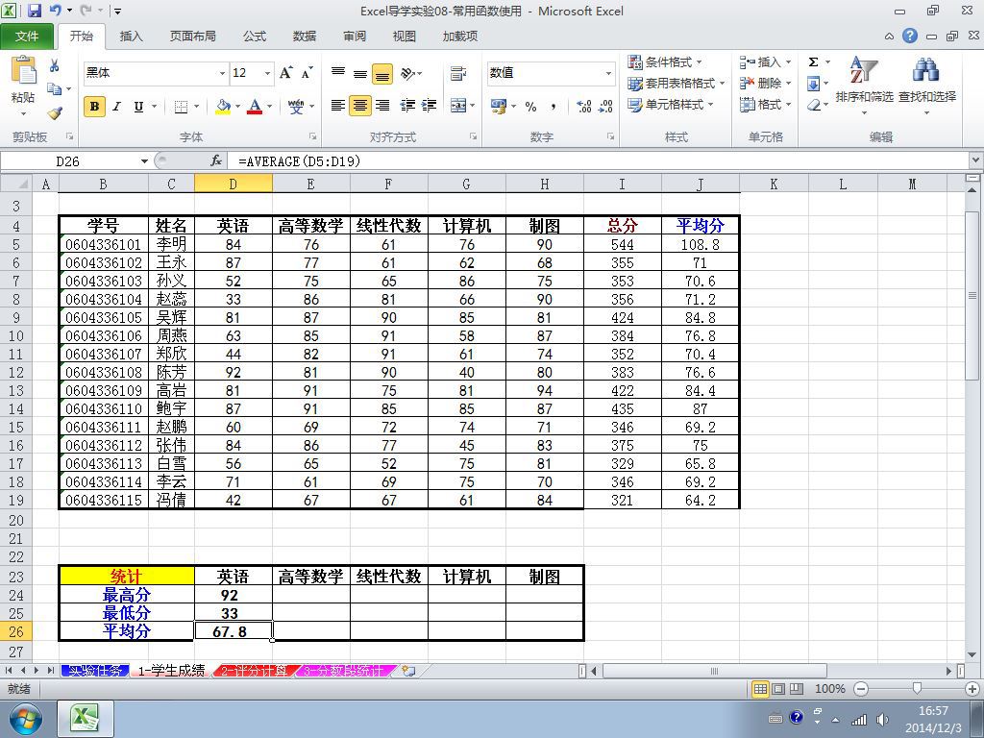Apply percent style format

(530, 107)
